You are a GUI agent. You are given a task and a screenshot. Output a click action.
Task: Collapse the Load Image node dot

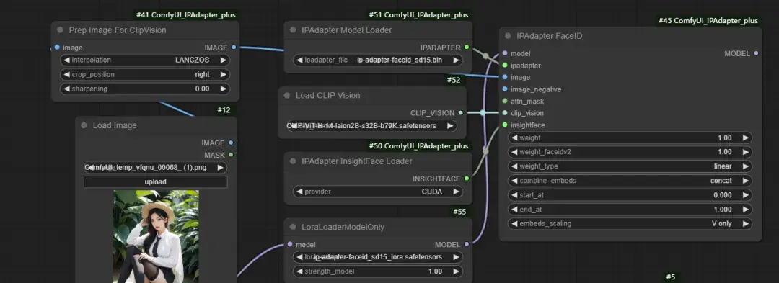(x=84, y=125)
